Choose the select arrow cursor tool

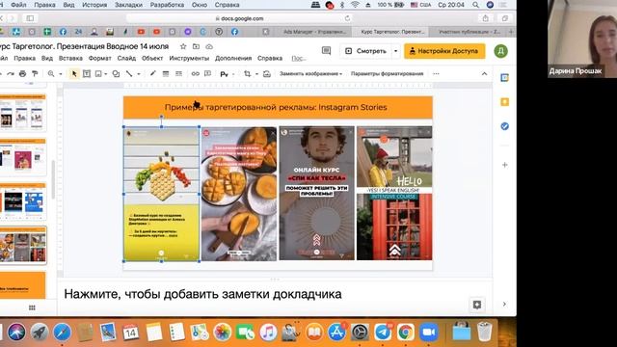[x=74, y=73]
